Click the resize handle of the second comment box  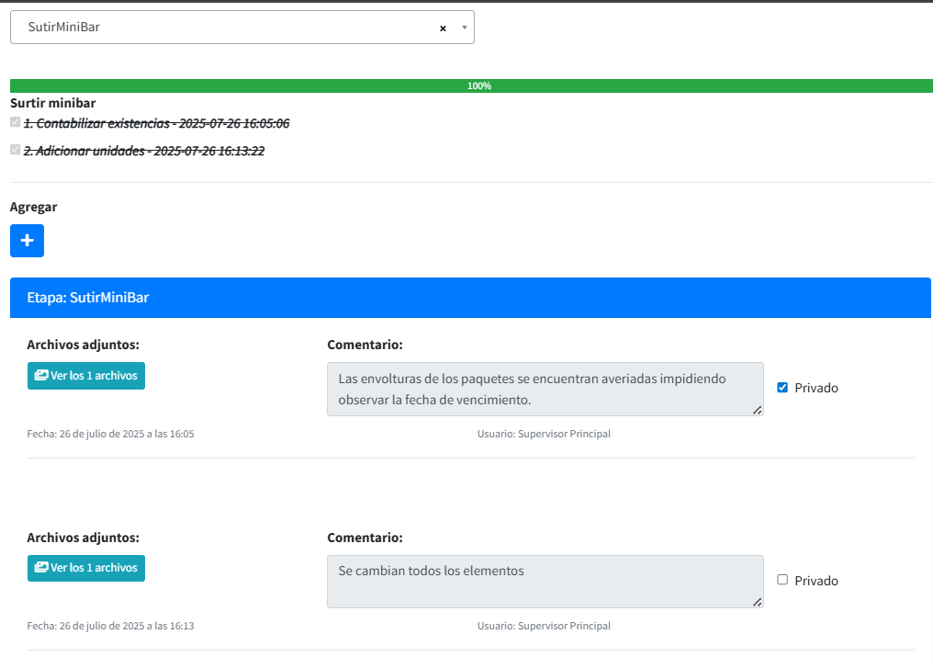(x=757, y=602)
